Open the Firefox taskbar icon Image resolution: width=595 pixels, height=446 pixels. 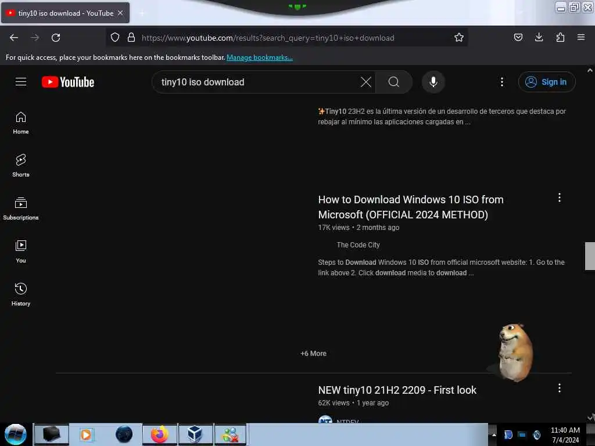tap(160, 434)
